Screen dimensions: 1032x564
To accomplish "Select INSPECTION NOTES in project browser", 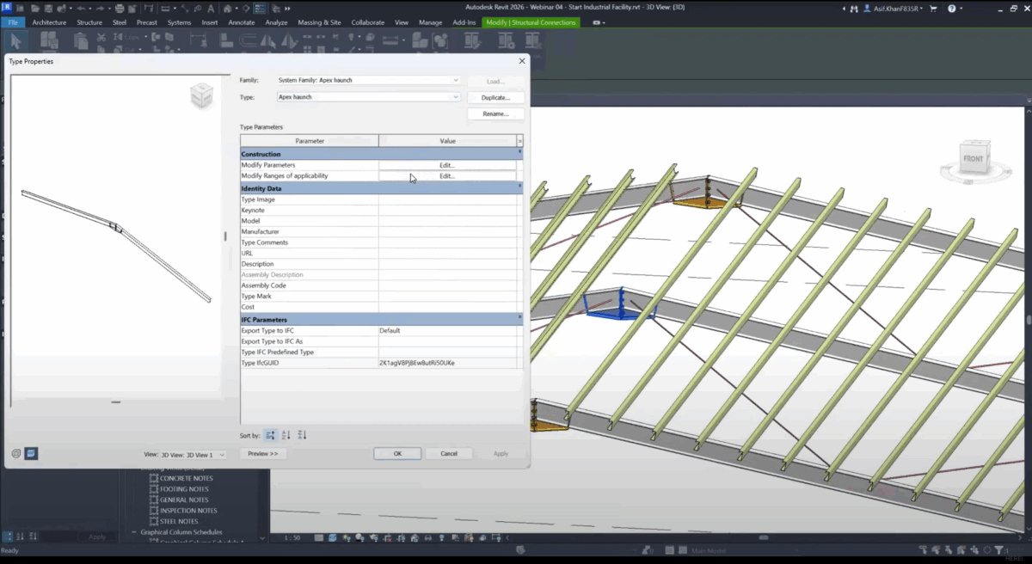I will pos(188,511).
